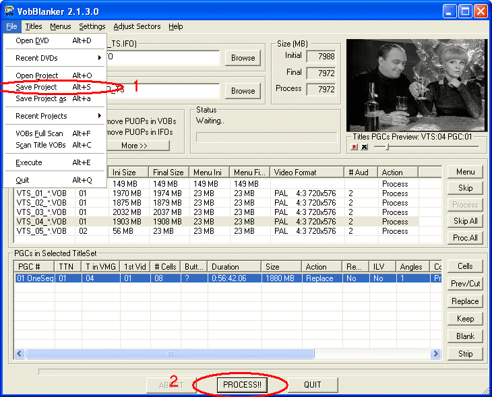492x397 pixels.
Task: Click PGC list scrollbar right arrow
Action: tap(436, 354)
